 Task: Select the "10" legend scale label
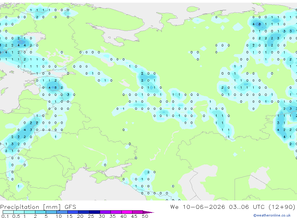[x=59, y=216]
